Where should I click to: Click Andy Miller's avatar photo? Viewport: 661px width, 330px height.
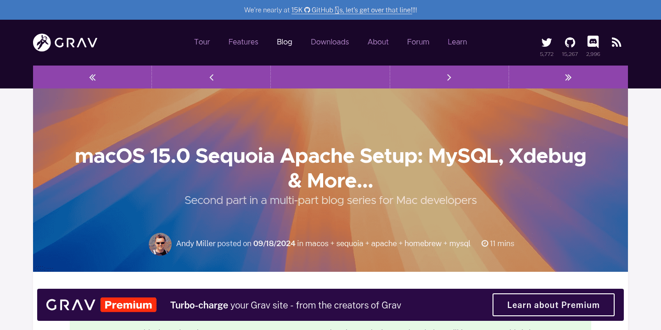click(160, 244)
